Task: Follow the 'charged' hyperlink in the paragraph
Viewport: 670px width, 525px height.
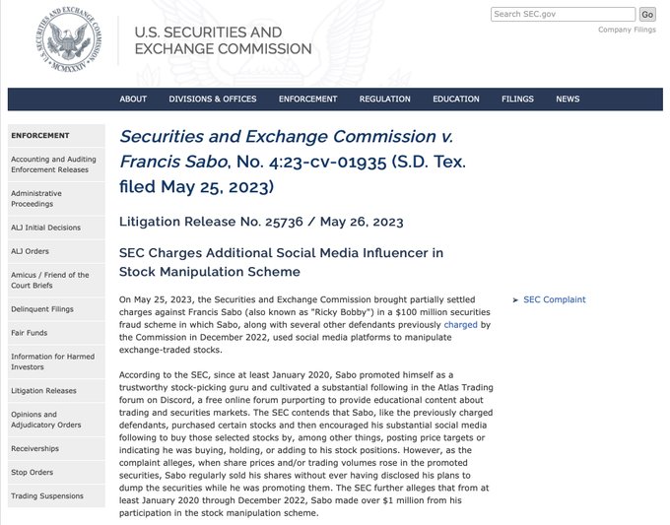Action: 460,324
